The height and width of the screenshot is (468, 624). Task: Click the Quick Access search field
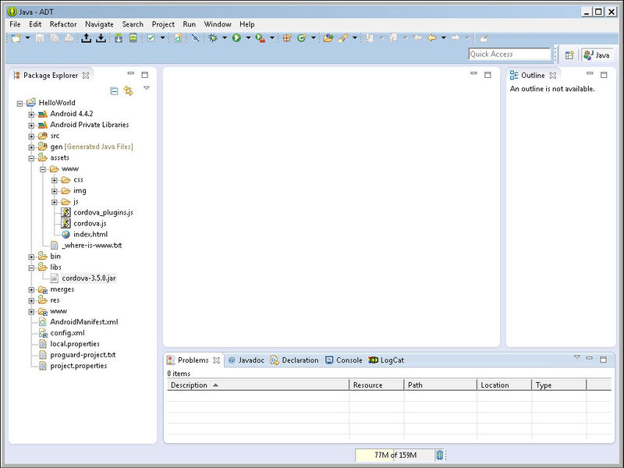pyautogui.click(x=509, y=54)
